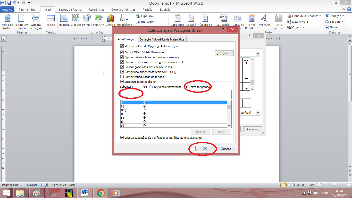Click the Windows Start button
This screenshot has height=198, width=352.
(6, 193)
